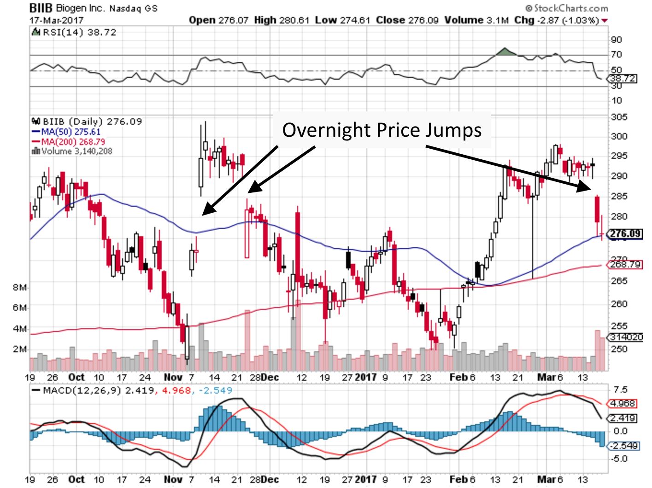This screenshot has width=652, height=488.
Task: Click the MACD(12,26,9) 2.419 legend text
Action: 98,390
